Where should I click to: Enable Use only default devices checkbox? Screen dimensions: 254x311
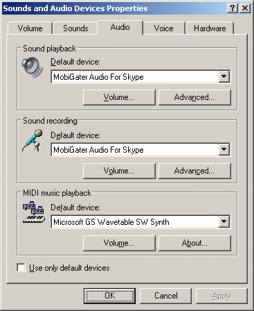21,268
